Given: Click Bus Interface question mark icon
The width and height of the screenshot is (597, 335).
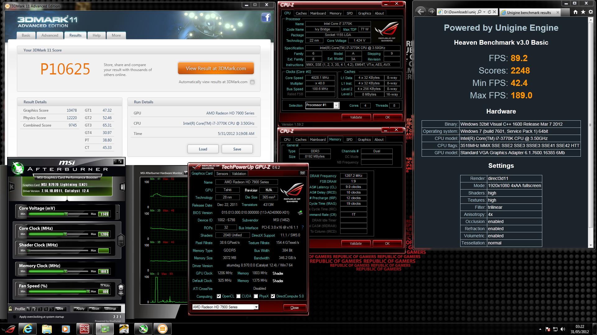Looking at the screenshot, I should point(303,227).
